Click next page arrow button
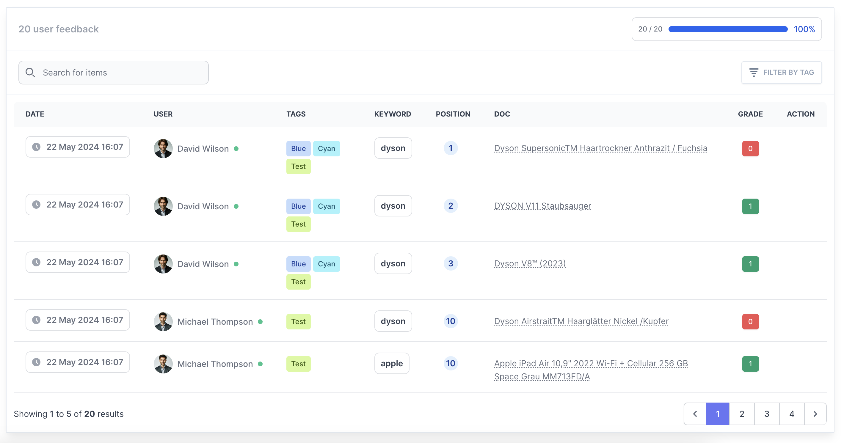 [816, 414]
